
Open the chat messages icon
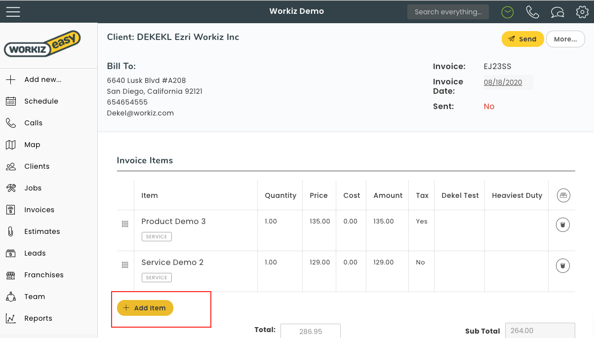click(x=557, y=12)
